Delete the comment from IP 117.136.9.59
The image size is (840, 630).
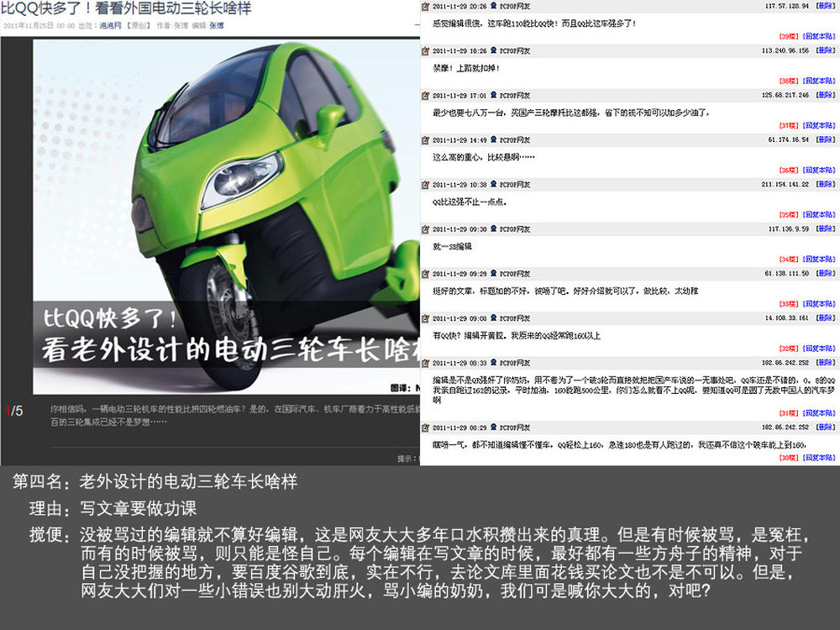pyautogui.click(x=826, y=228)
